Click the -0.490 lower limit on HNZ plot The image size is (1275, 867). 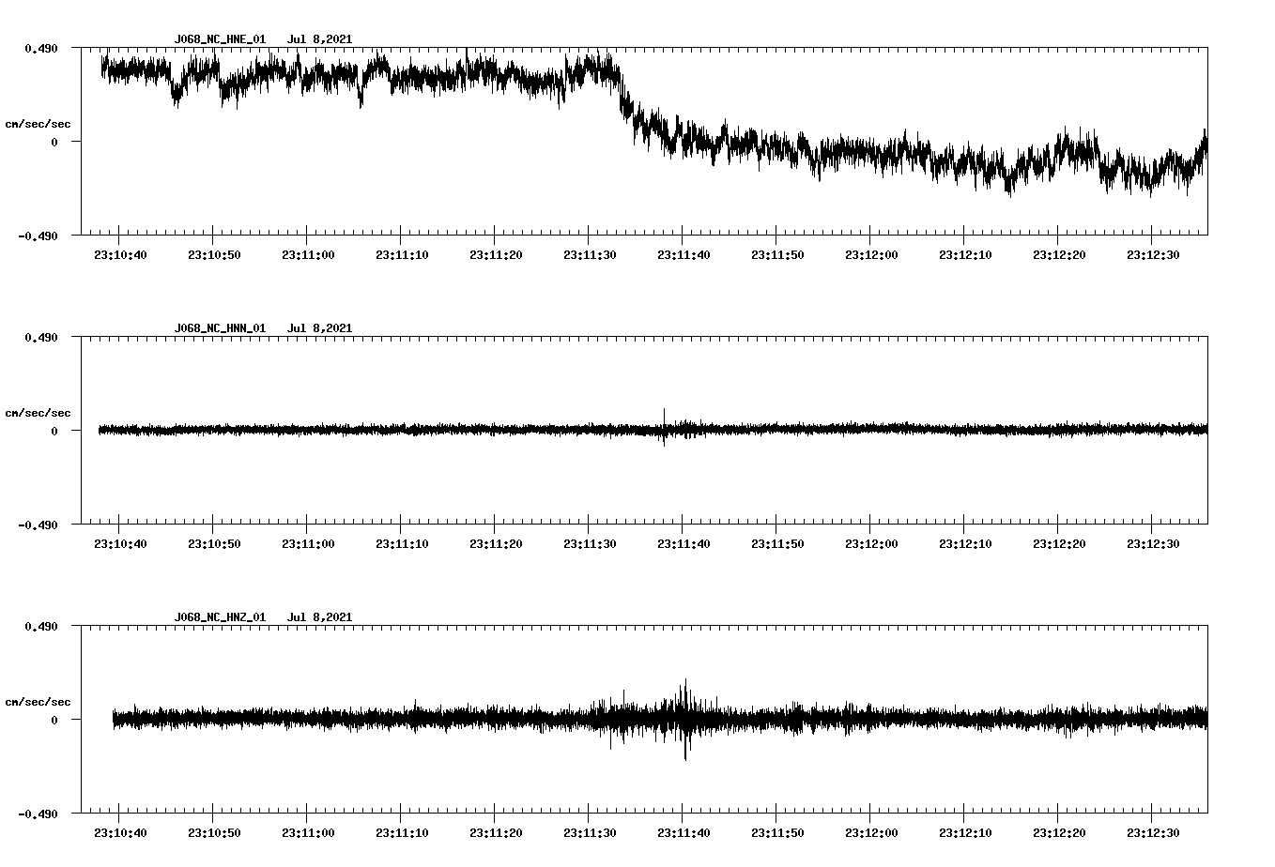pos(38,814)
